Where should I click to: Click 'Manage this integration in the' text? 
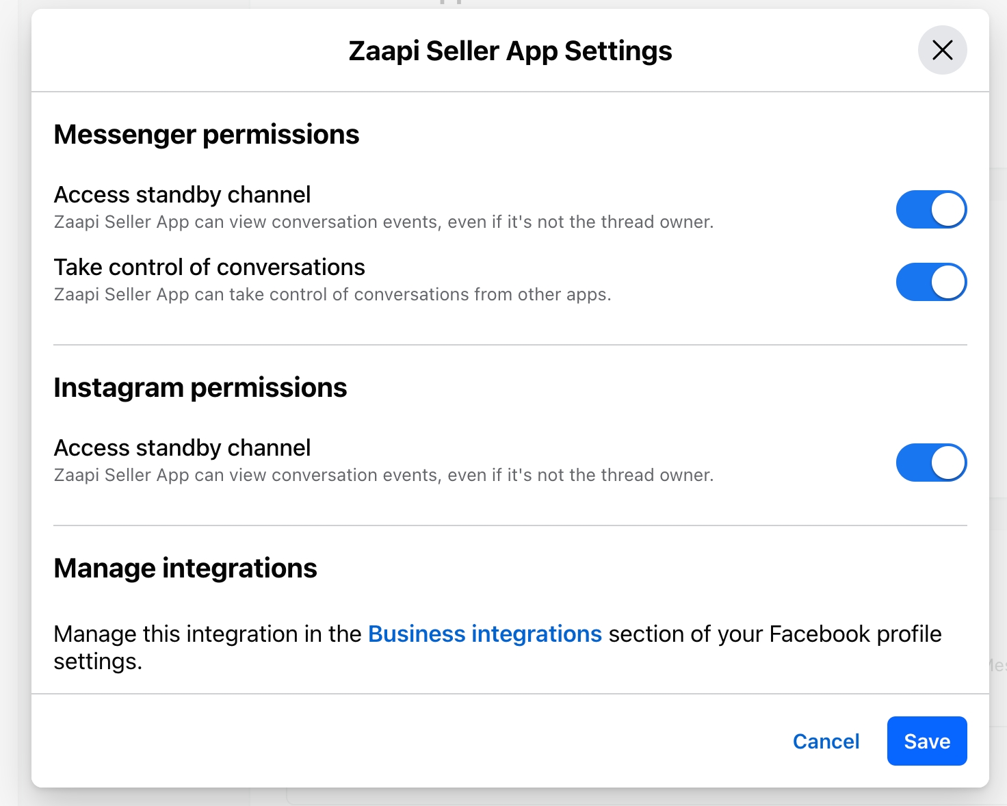207,634
